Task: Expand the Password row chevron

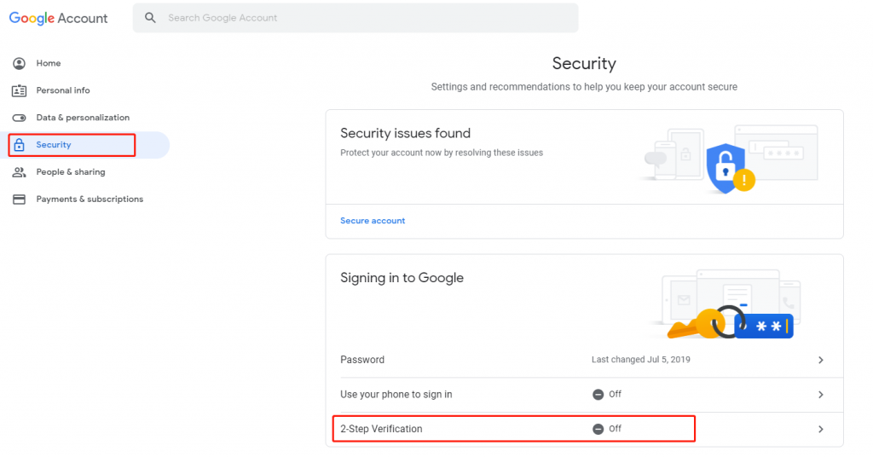Action: coord(821,360)
